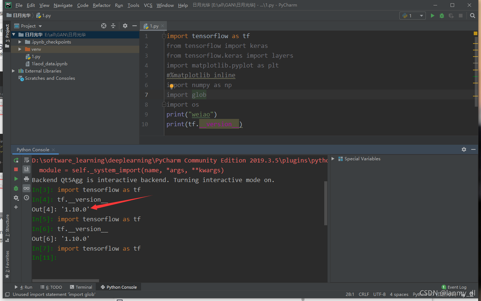
Task: Click the 4 spaces indent indicator
Action: coord(399,294)
